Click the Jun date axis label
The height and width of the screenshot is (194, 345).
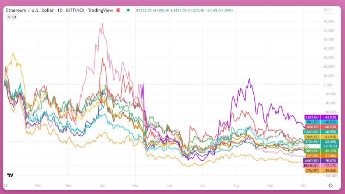coord(169,185)
